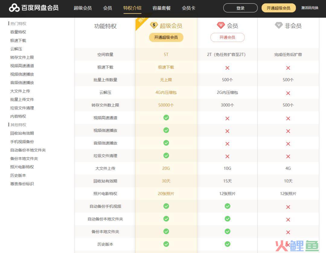Image resolution: width=326 pixels, height=253 pixels.
Task: Click the 热门特权 section heading
Action: pyautogui.click(x=18, y=24)
